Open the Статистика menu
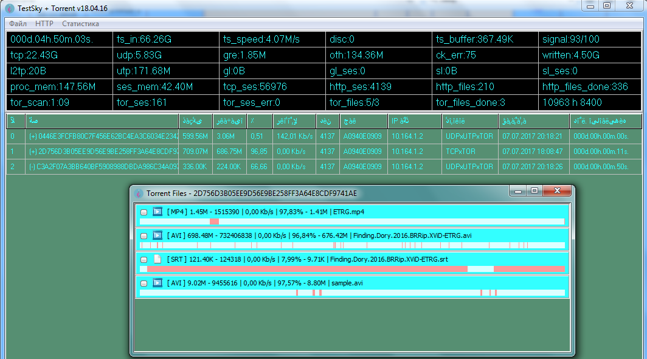 tap(80, 24)
